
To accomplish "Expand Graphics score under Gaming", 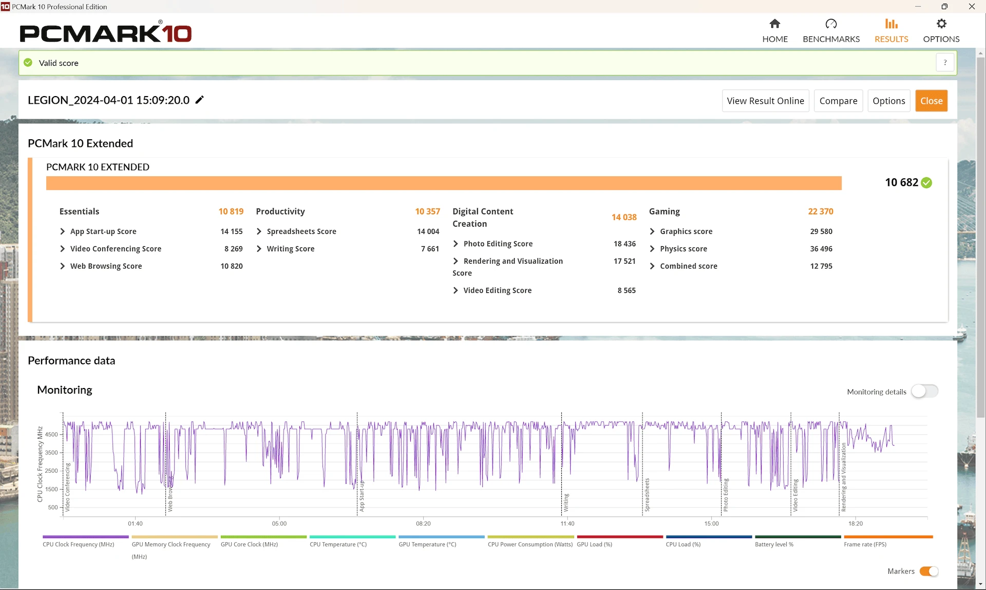I will click(x=652, y=231).
